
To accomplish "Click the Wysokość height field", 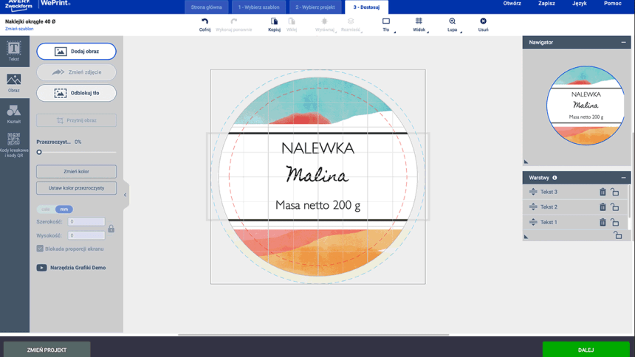I will click(86, 235).
